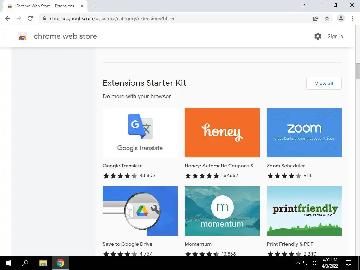
Task: Click the Momentum title text
Action: click(x=198, y=244)
